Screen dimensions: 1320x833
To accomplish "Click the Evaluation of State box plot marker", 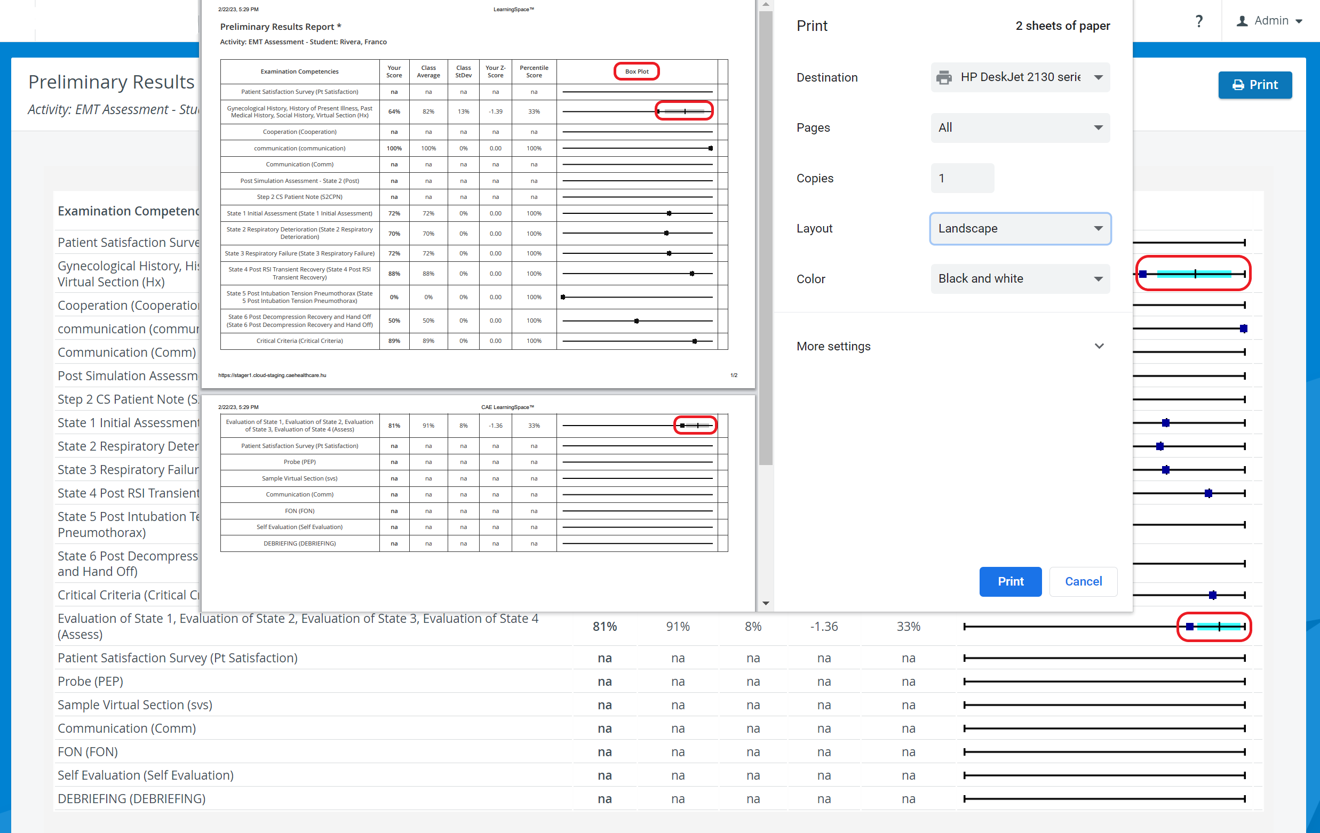I will [1189, 627].
